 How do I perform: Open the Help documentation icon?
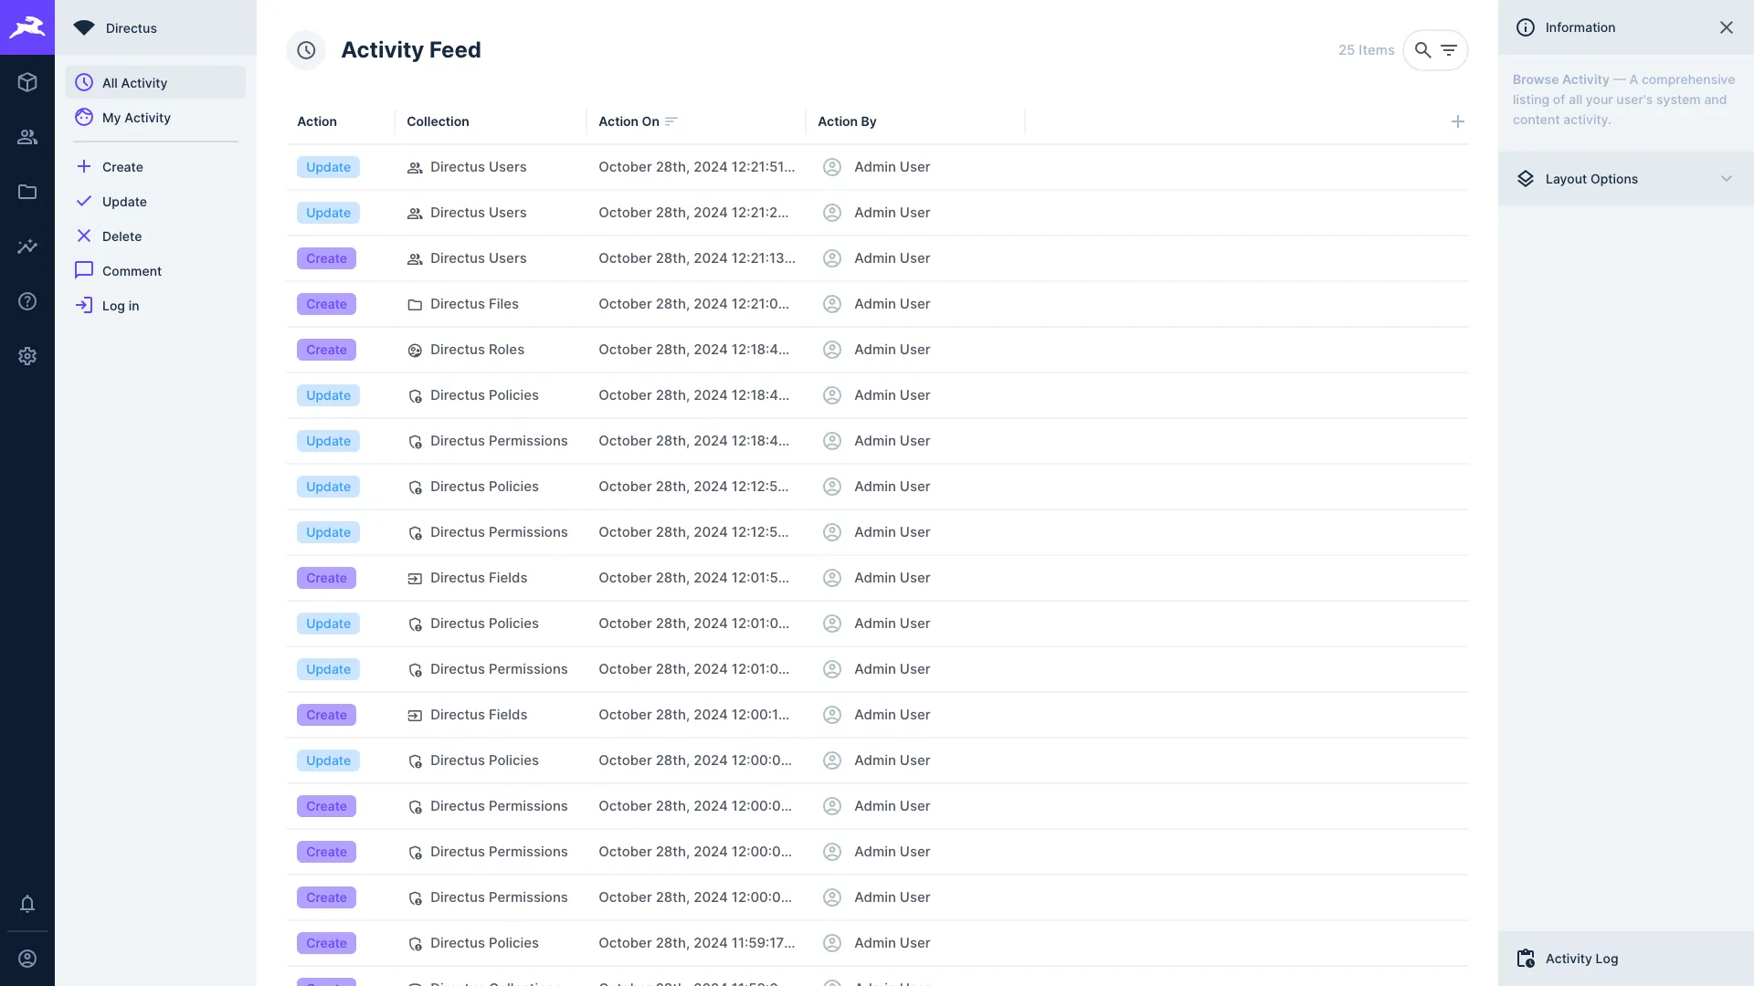point(27,301)
